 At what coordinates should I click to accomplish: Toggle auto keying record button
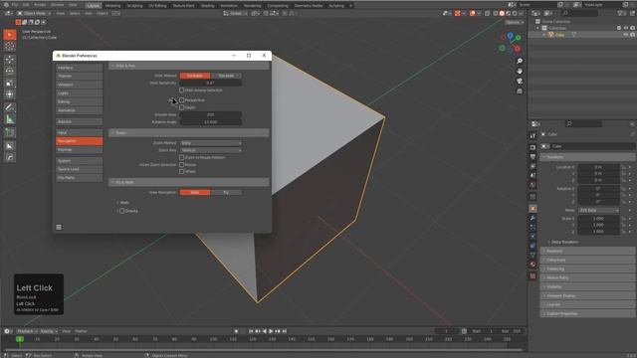(236, 331)
